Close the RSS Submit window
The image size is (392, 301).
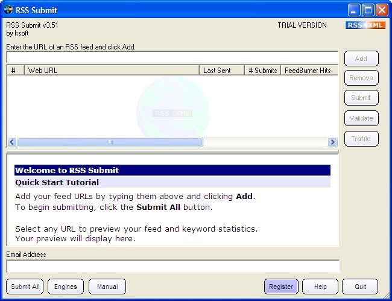382,10
